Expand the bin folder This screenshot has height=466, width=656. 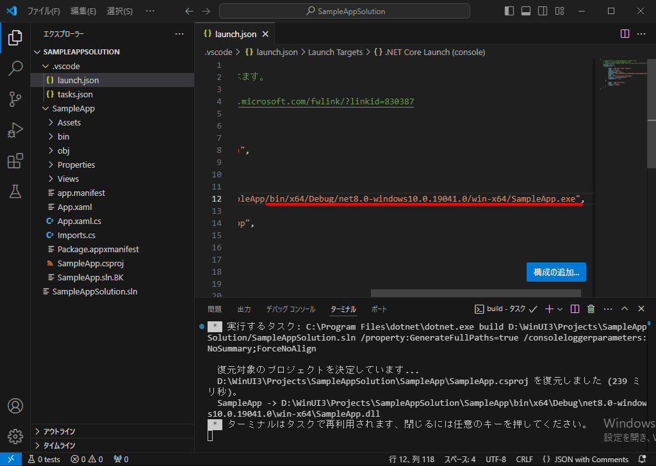[x=112, y=137]
